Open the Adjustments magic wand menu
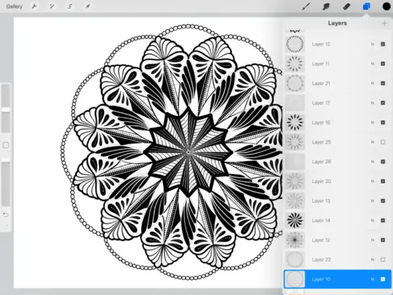The width and height of the screenshot is (393, 295). coord(52,7)
